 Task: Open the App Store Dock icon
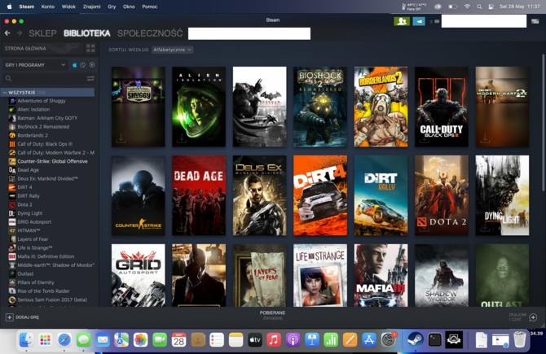[x=369, y=339]
